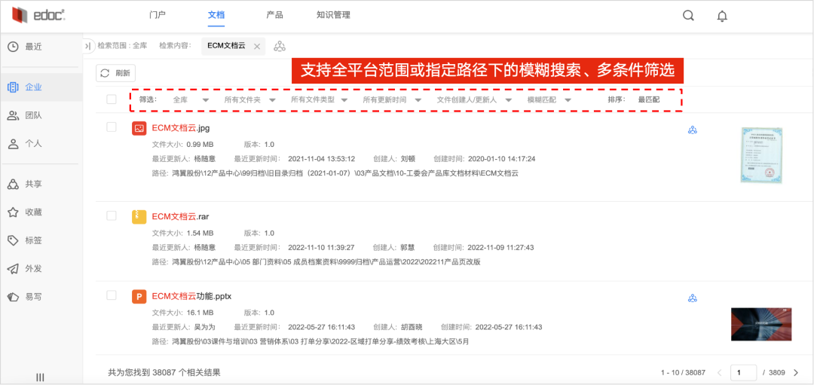Click file size 16.1 MB

[200, 313]
